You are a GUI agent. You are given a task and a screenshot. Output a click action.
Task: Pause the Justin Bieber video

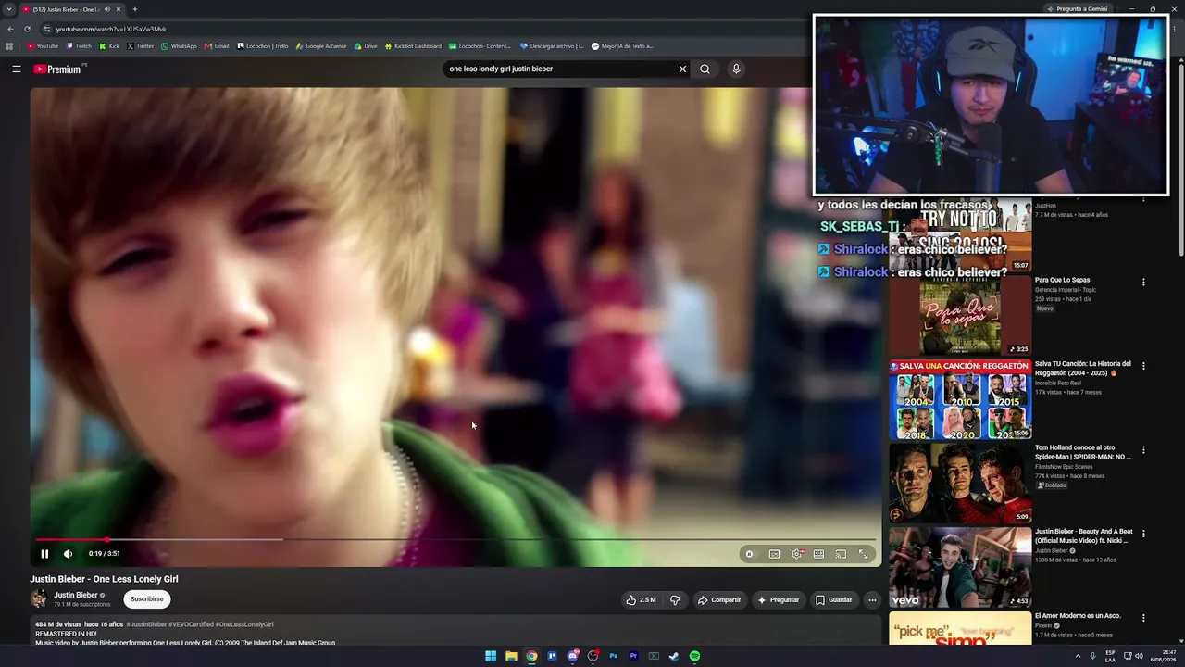(x=44, y=554)
